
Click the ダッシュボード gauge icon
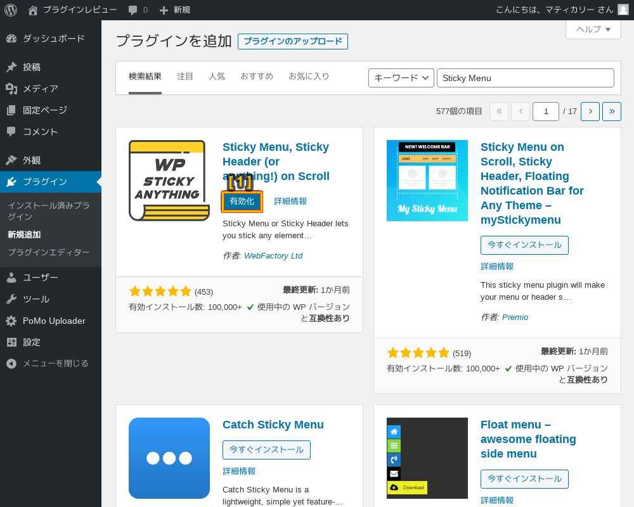[11, 39]
